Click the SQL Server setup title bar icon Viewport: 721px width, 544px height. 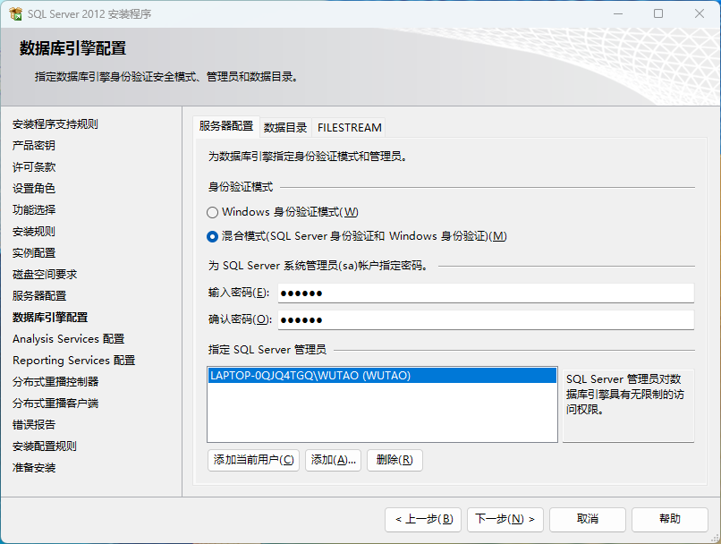coord(15,13)
